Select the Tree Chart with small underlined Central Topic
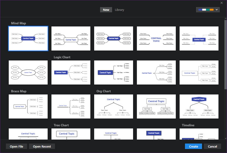Screen dimensions: 227x153 pyautogui.click(x=114, y=134)
